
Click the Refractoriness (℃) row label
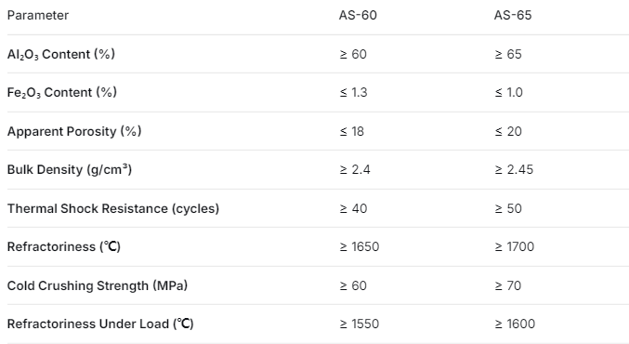pos(64,246)
